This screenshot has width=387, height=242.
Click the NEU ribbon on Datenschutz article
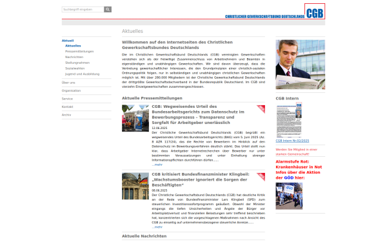point(261,108)
